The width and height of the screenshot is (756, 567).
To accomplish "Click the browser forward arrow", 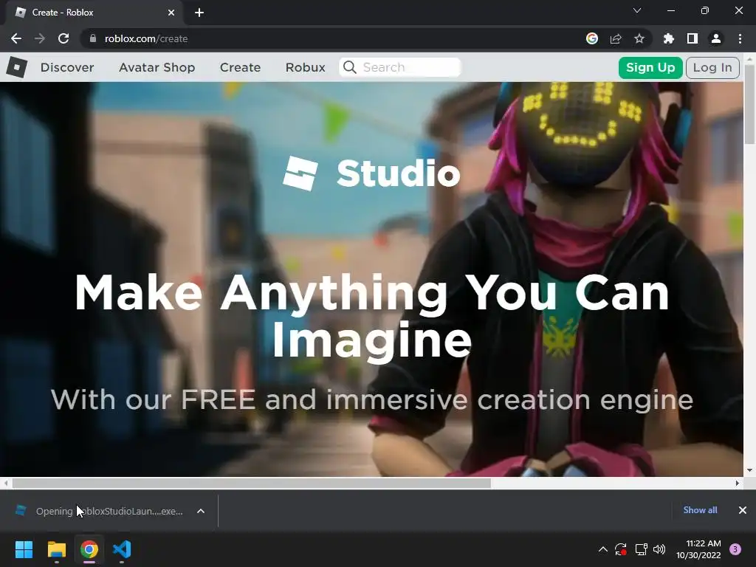I will pos(40,38).
